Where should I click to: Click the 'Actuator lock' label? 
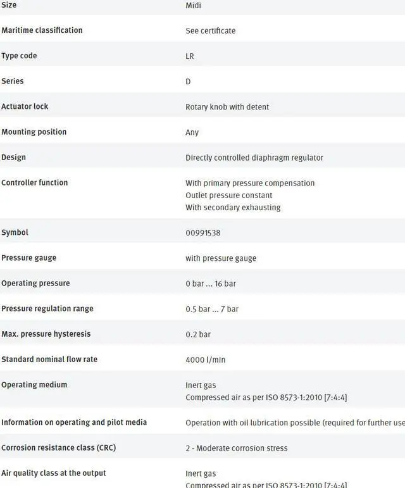click(25, 106)
